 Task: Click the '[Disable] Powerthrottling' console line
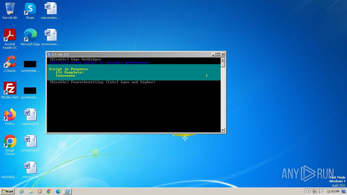[x=102, y=82]
